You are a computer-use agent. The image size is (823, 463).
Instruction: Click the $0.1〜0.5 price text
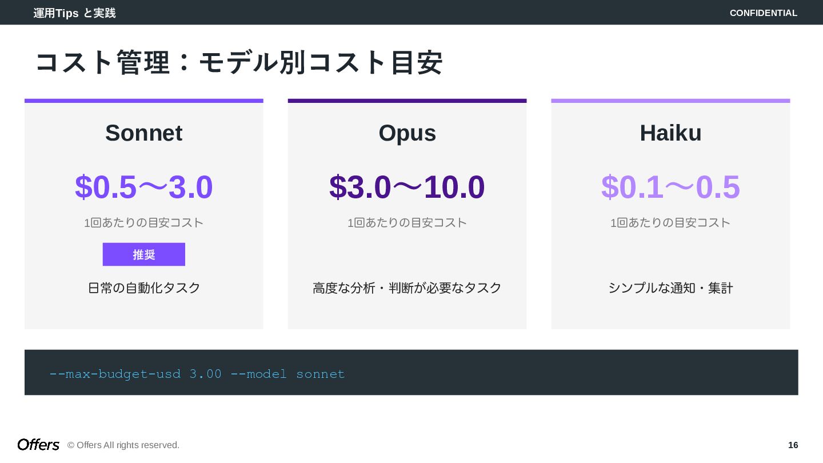(x=670, y=187)
